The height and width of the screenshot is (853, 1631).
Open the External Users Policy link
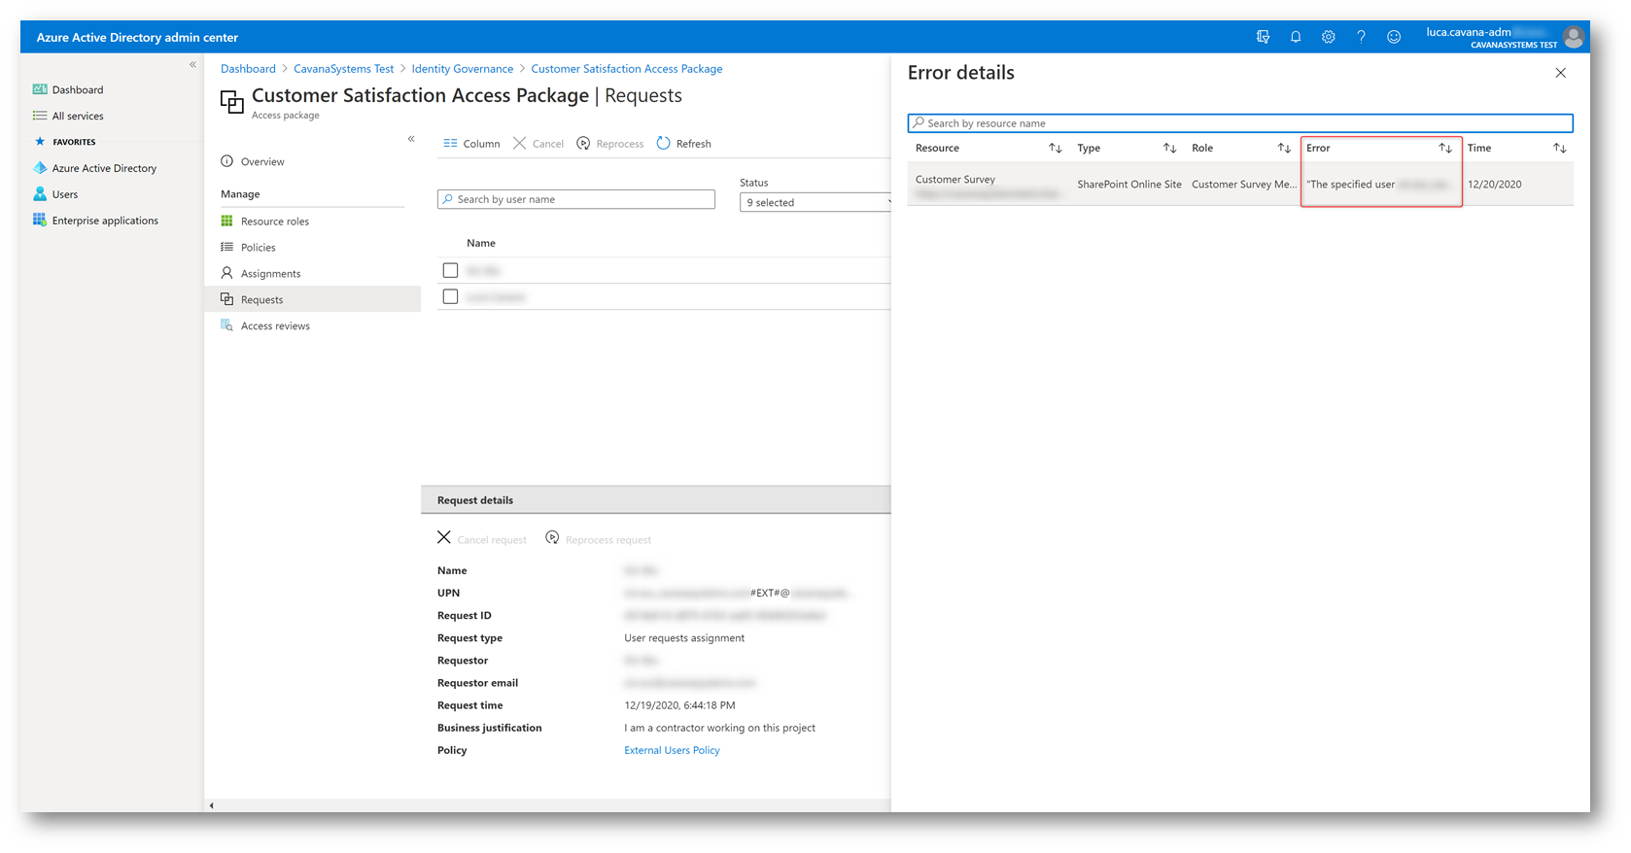(672, 750)
